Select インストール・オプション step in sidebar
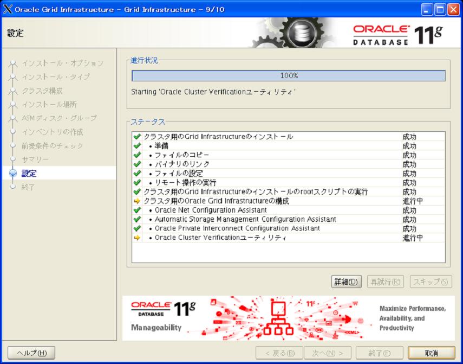This screenshot has height=364, width=463. [x=62, y=63]
